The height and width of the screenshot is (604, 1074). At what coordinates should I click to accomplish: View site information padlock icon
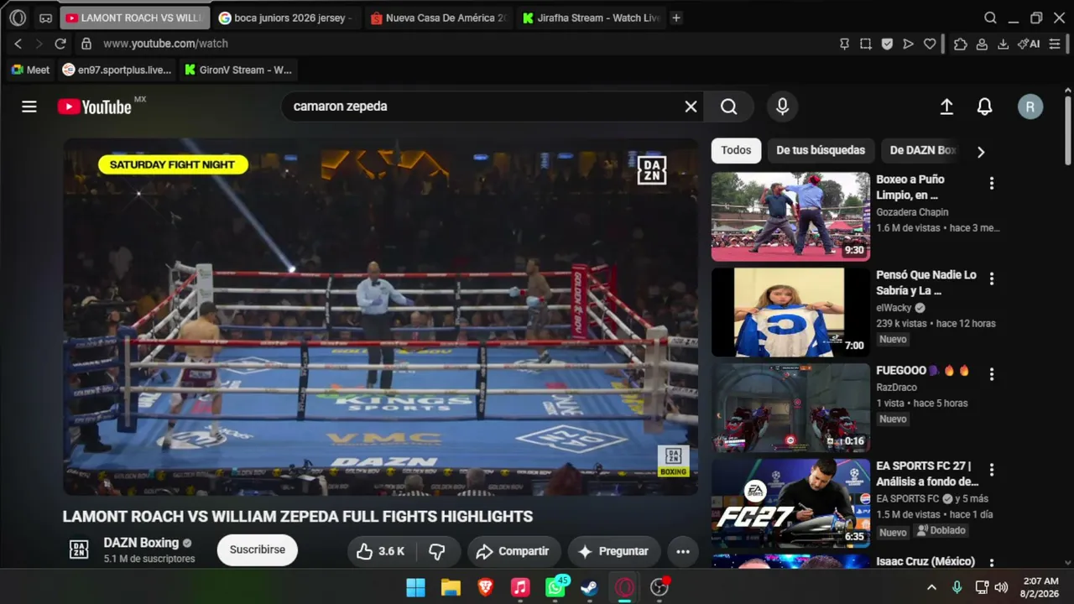[86, 44]
